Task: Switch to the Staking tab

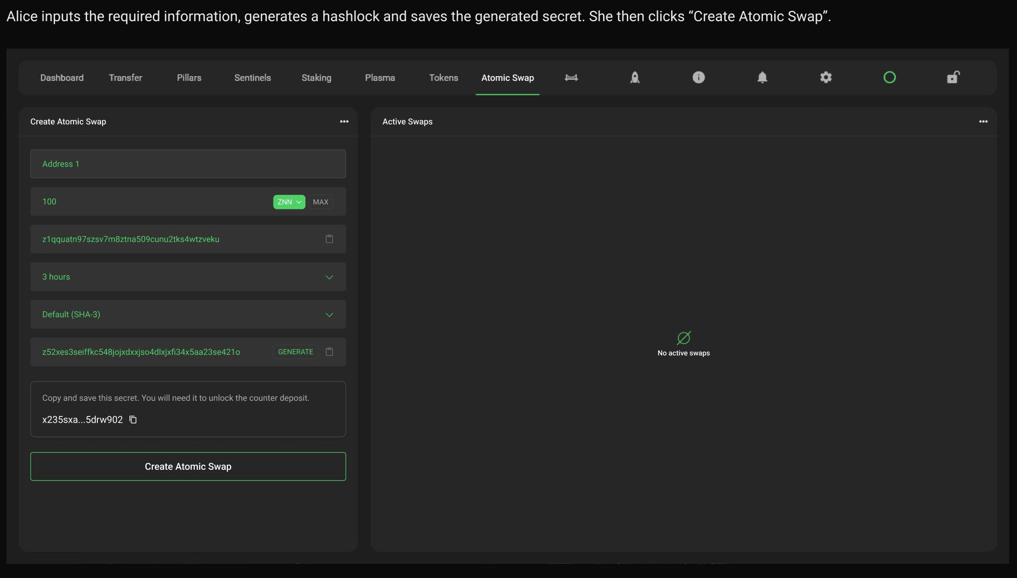Action: 316,78
